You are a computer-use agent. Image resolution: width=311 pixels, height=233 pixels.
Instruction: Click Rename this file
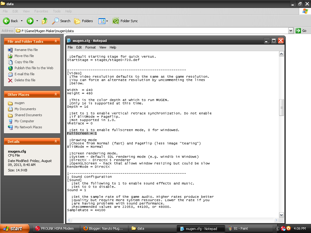click(26, 50)
